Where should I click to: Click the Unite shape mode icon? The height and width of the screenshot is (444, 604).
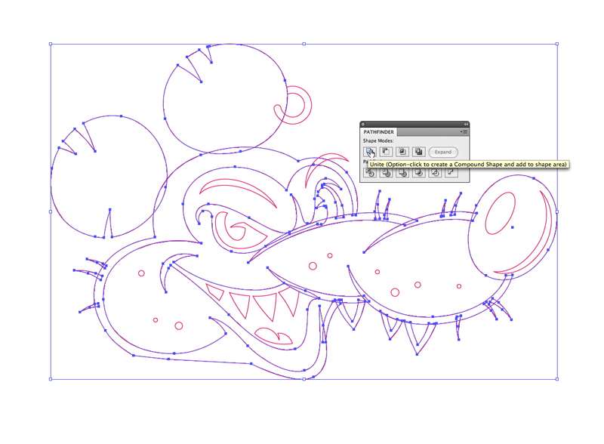pos(369,152)
